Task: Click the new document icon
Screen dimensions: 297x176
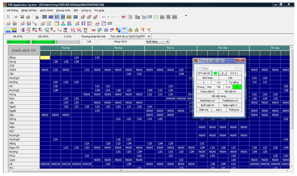Action: pos(8,17)
